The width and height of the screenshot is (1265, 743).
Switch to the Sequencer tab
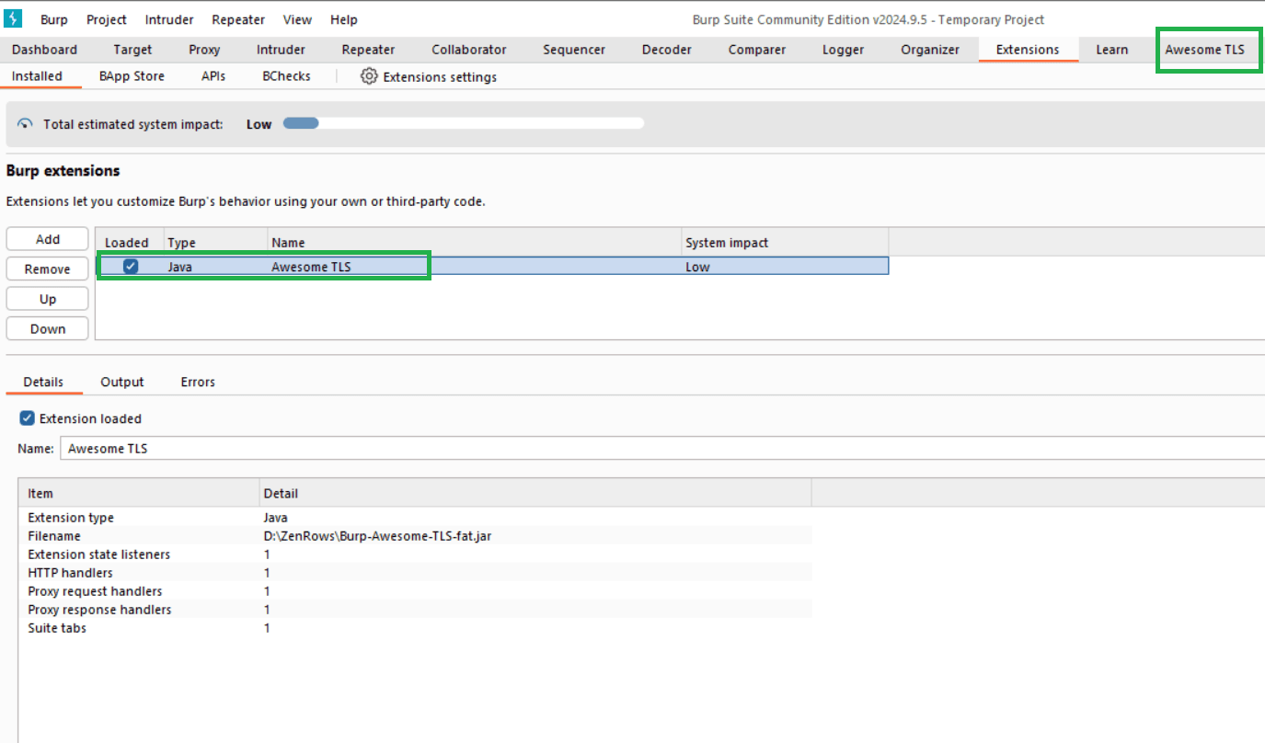574,50
